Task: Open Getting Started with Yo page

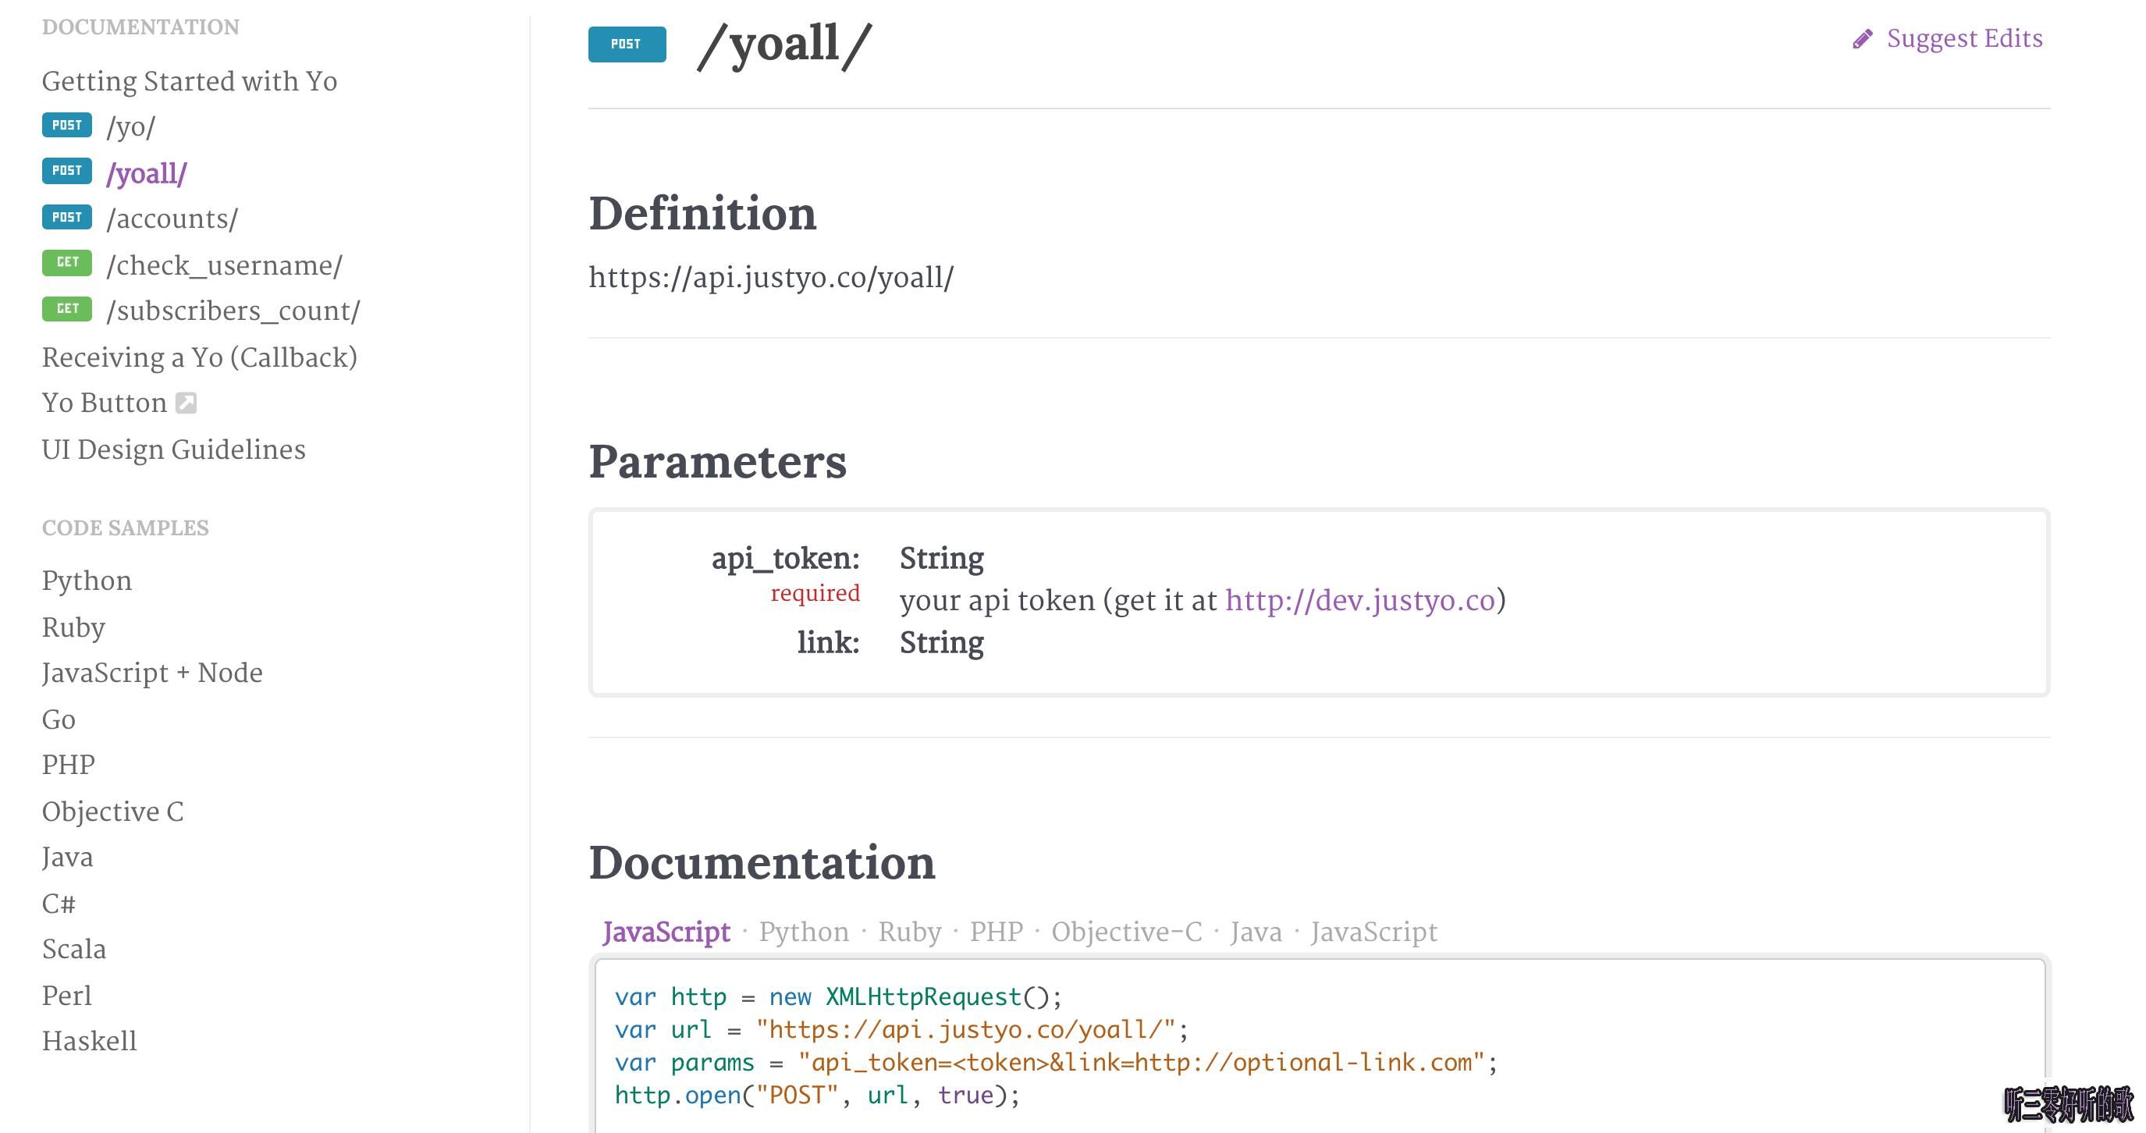Action: click(x=189, y=82)
